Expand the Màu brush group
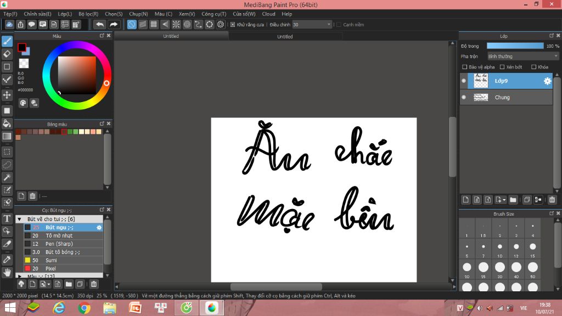 [20, 276]
